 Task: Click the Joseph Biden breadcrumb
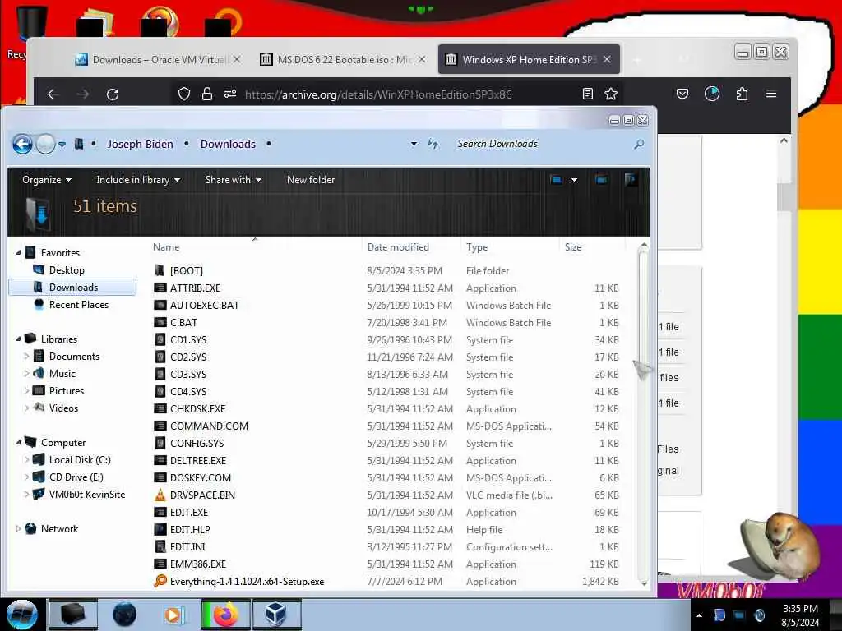(140, 144)
